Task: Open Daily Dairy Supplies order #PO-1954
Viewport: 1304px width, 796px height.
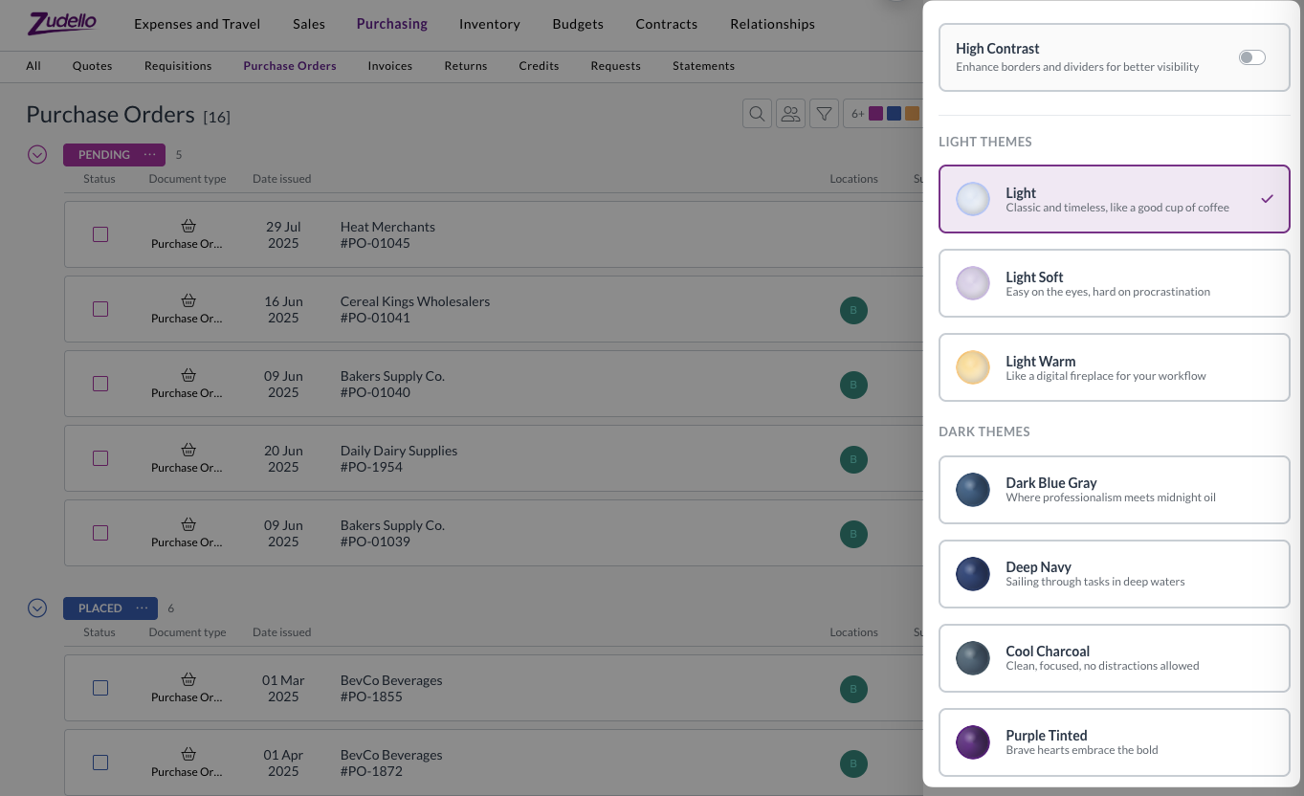Action: coord(398,458)
